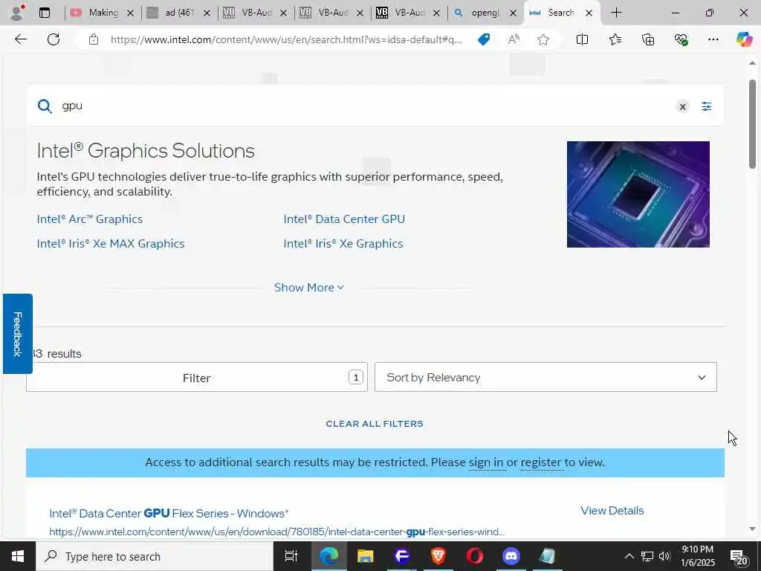Click the sign in link
Image resolution: width=761 pixels, height=571 pixels.
click(486, 462)
